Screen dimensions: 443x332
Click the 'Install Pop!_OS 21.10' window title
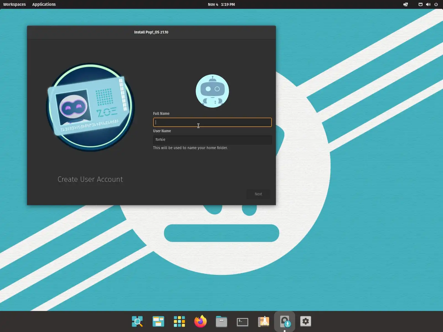coord(151,32)
